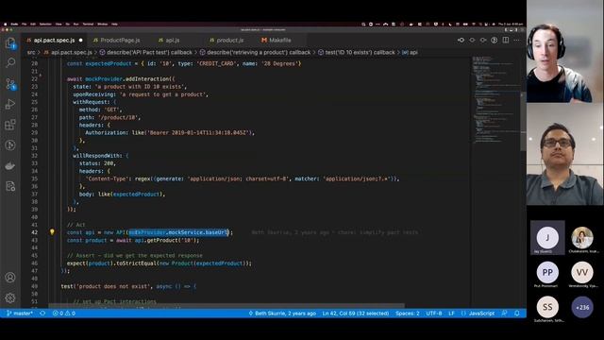Open the Manage gear in the activity bar
This screenshot has width=604, height=340.
10,297
